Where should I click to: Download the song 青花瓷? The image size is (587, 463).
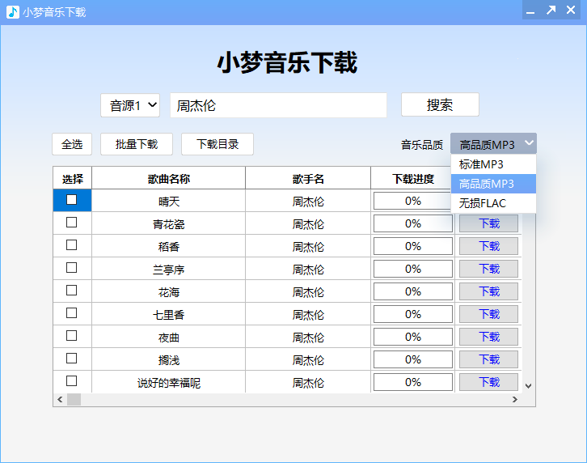[489, 223]
